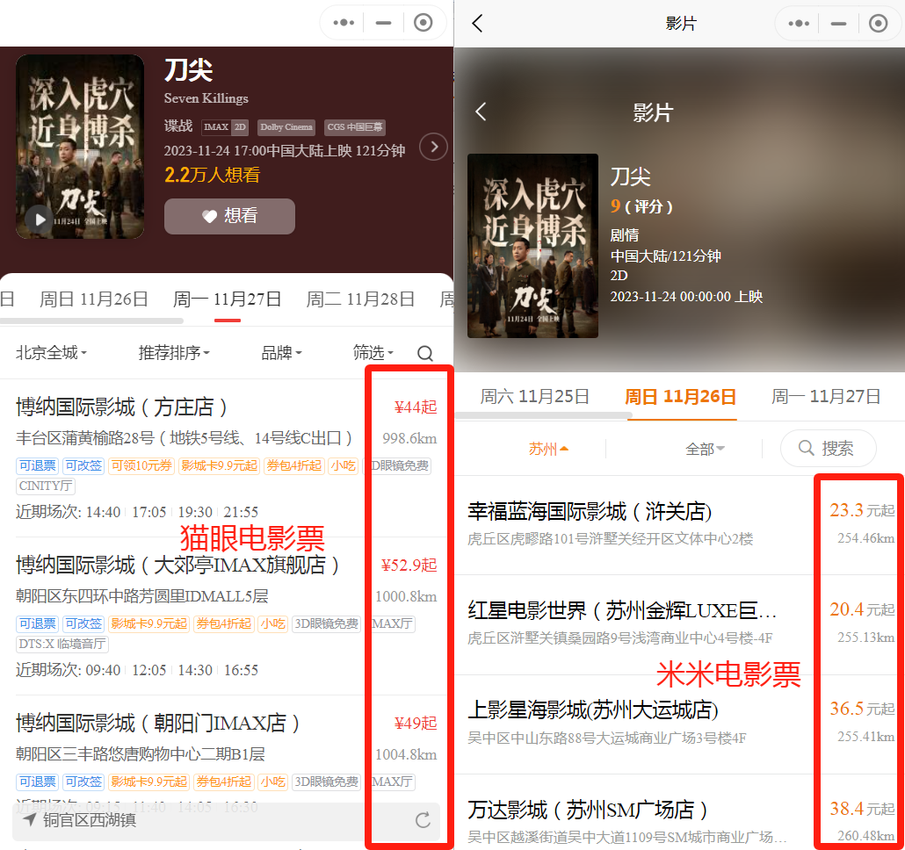This screenshot has width=905, height=850.
Task: Go back using the top title bar arrow
Action: [x=477, y=24]
